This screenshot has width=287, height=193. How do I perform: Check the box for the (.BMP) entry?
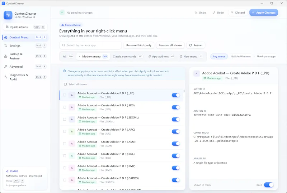click(65, 168)
